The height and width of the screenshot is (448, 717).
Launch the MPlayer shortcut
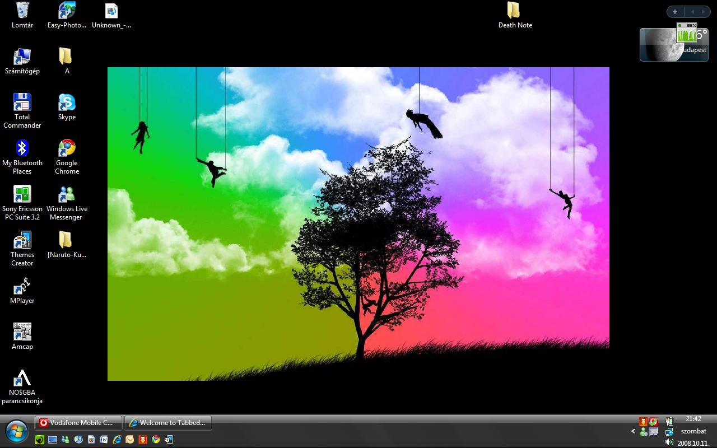[x=22, y=291]
